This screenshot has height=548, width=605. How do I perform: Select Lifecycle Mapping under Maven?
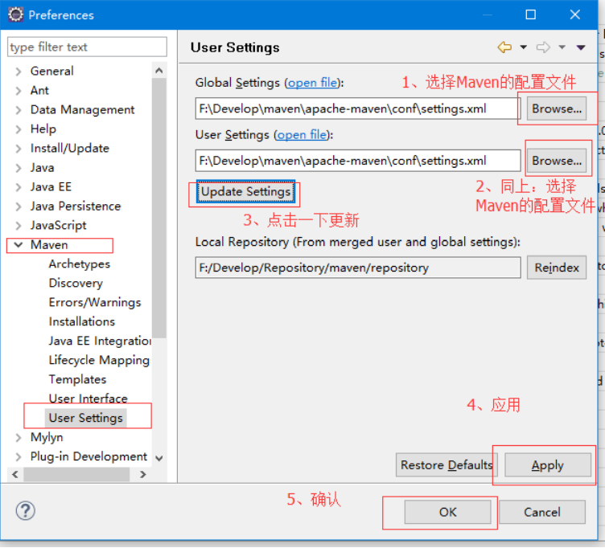point(99,360)
